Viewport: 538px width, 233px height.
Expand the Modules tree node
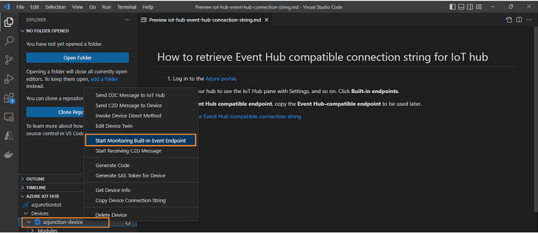[33, 231]
